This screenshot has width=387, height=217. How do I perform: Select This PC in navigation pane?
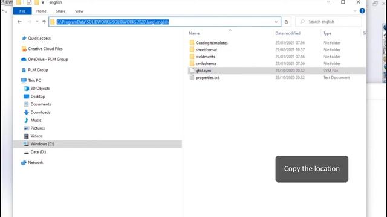click(x=34, y=81)
